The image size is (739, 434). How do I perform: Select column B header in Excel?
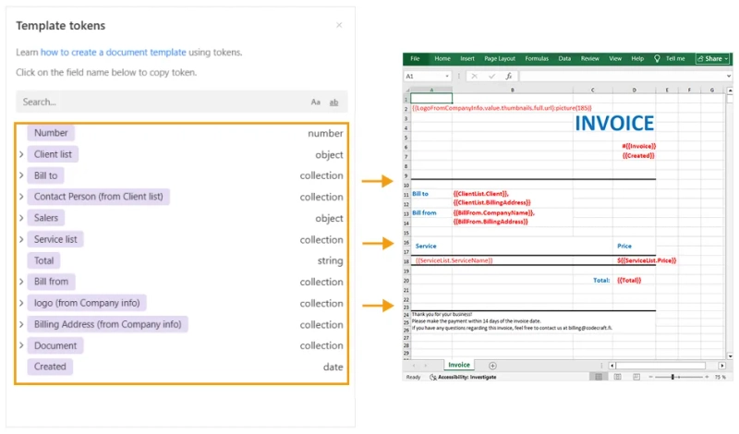(x=513, y=90)
